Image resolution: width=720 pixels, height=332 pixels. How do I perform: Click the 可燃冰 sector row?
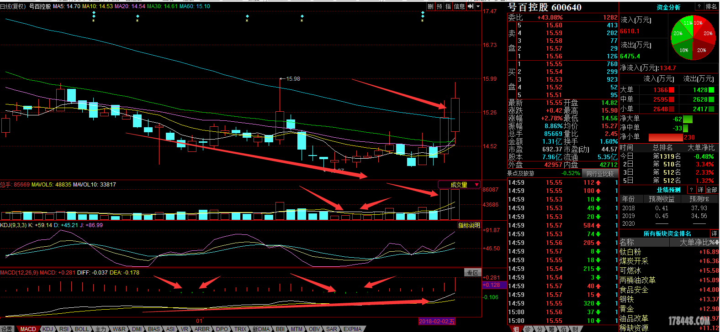(x=669, y=270)
